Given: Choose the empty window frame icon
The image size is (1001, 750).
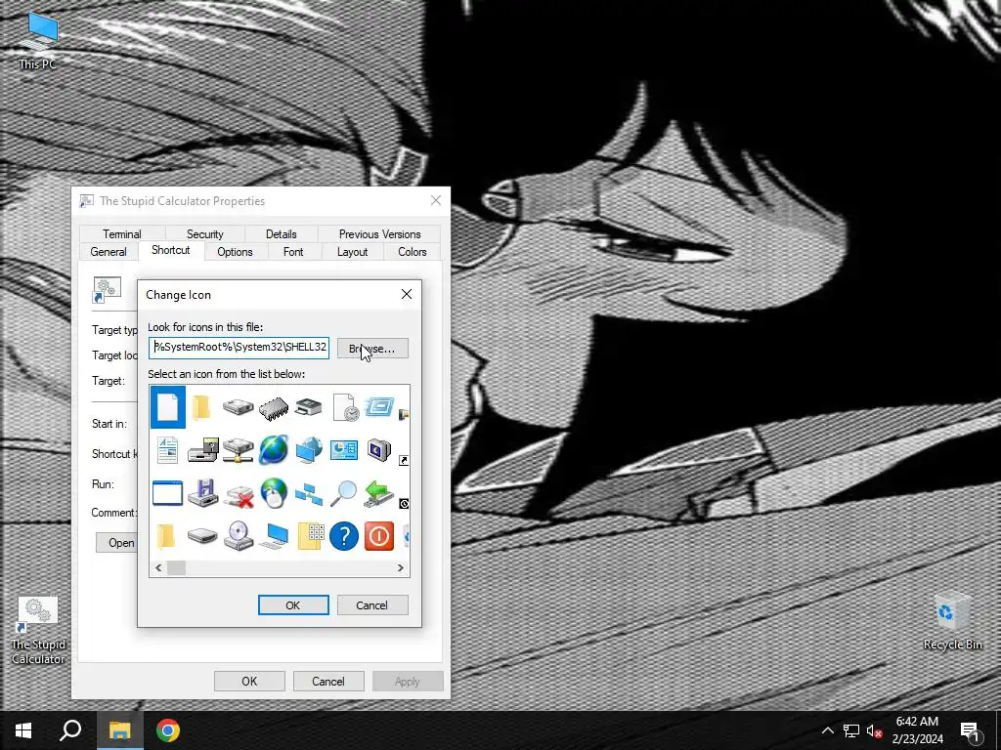Looking at the screenshot, I should click(167, 493).
